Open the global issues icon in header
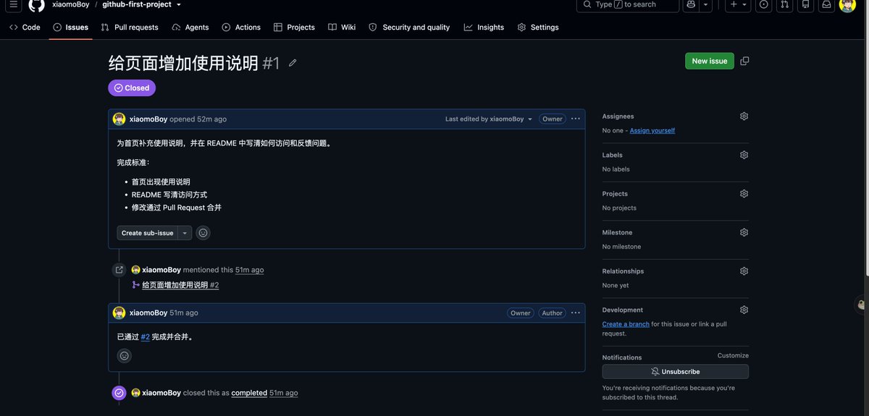The width and height of the screenshot is (869, 416). 763,4
